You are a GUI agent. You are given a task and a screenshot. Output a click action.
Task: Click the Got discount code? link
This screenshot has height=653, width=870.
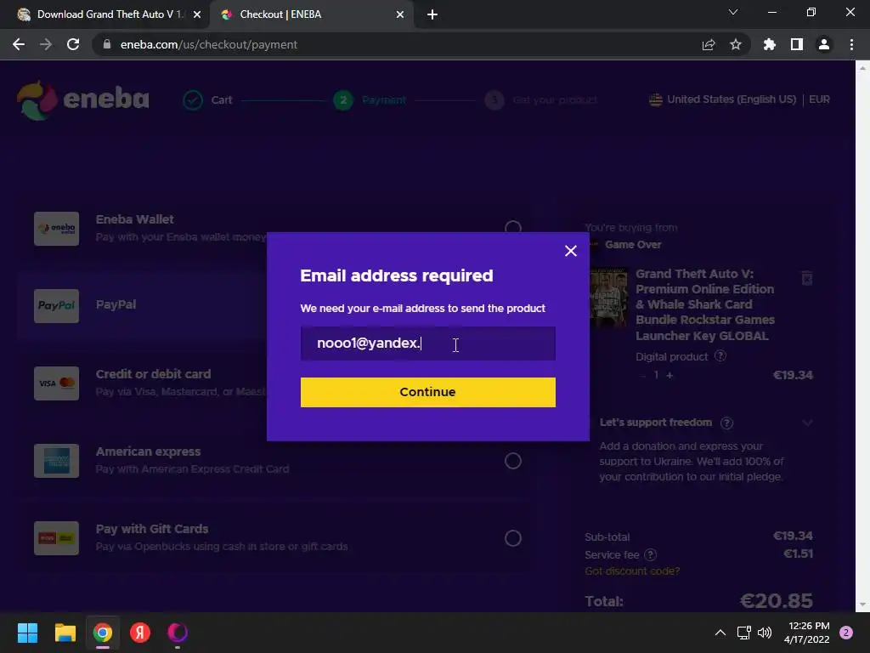pyautogui.click(x=632, y=571)
